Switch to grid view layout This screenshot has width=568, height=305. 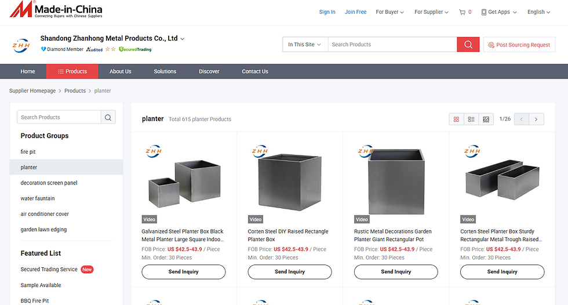[457, 119]
